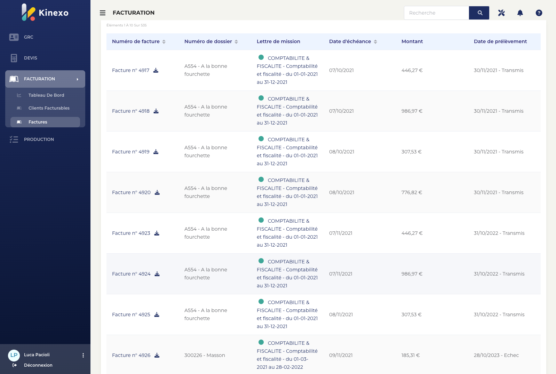Download Facture n° 4926 PDF
Screen dimensions: 556x374
(x=157, y=355)
